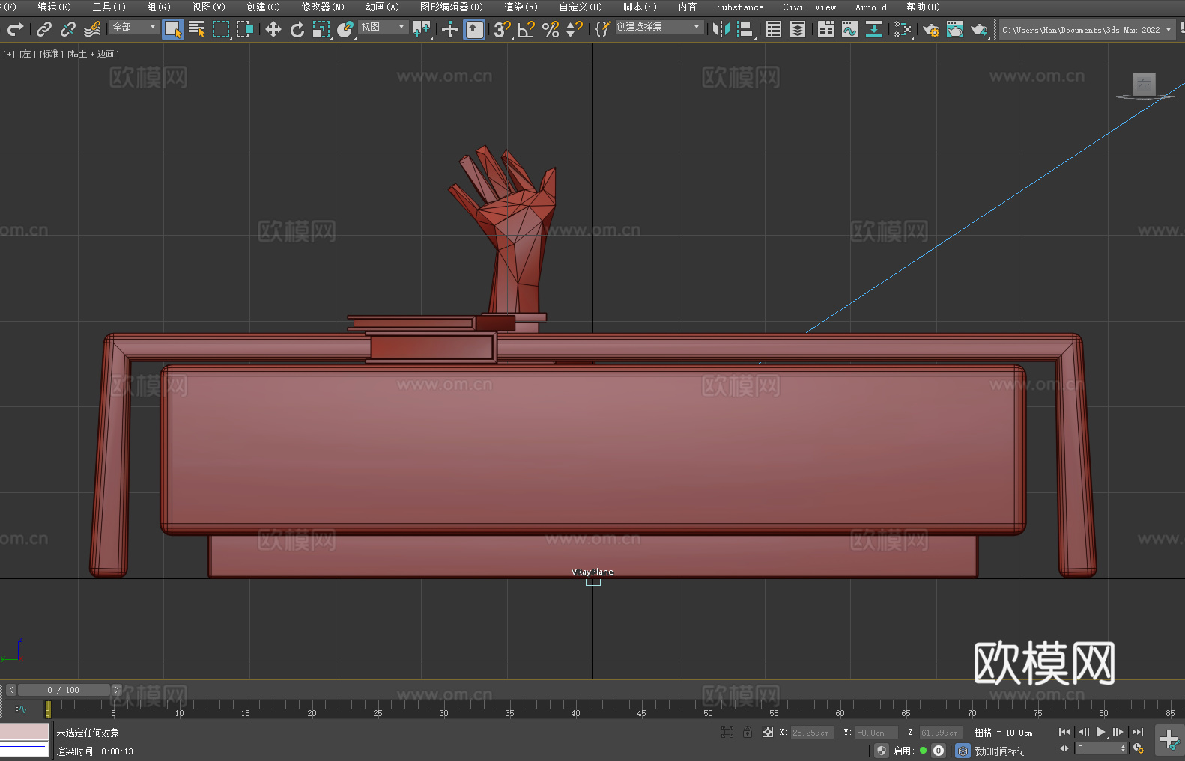
Task: Toggle Percent Snap
Action: click(551, 29)
